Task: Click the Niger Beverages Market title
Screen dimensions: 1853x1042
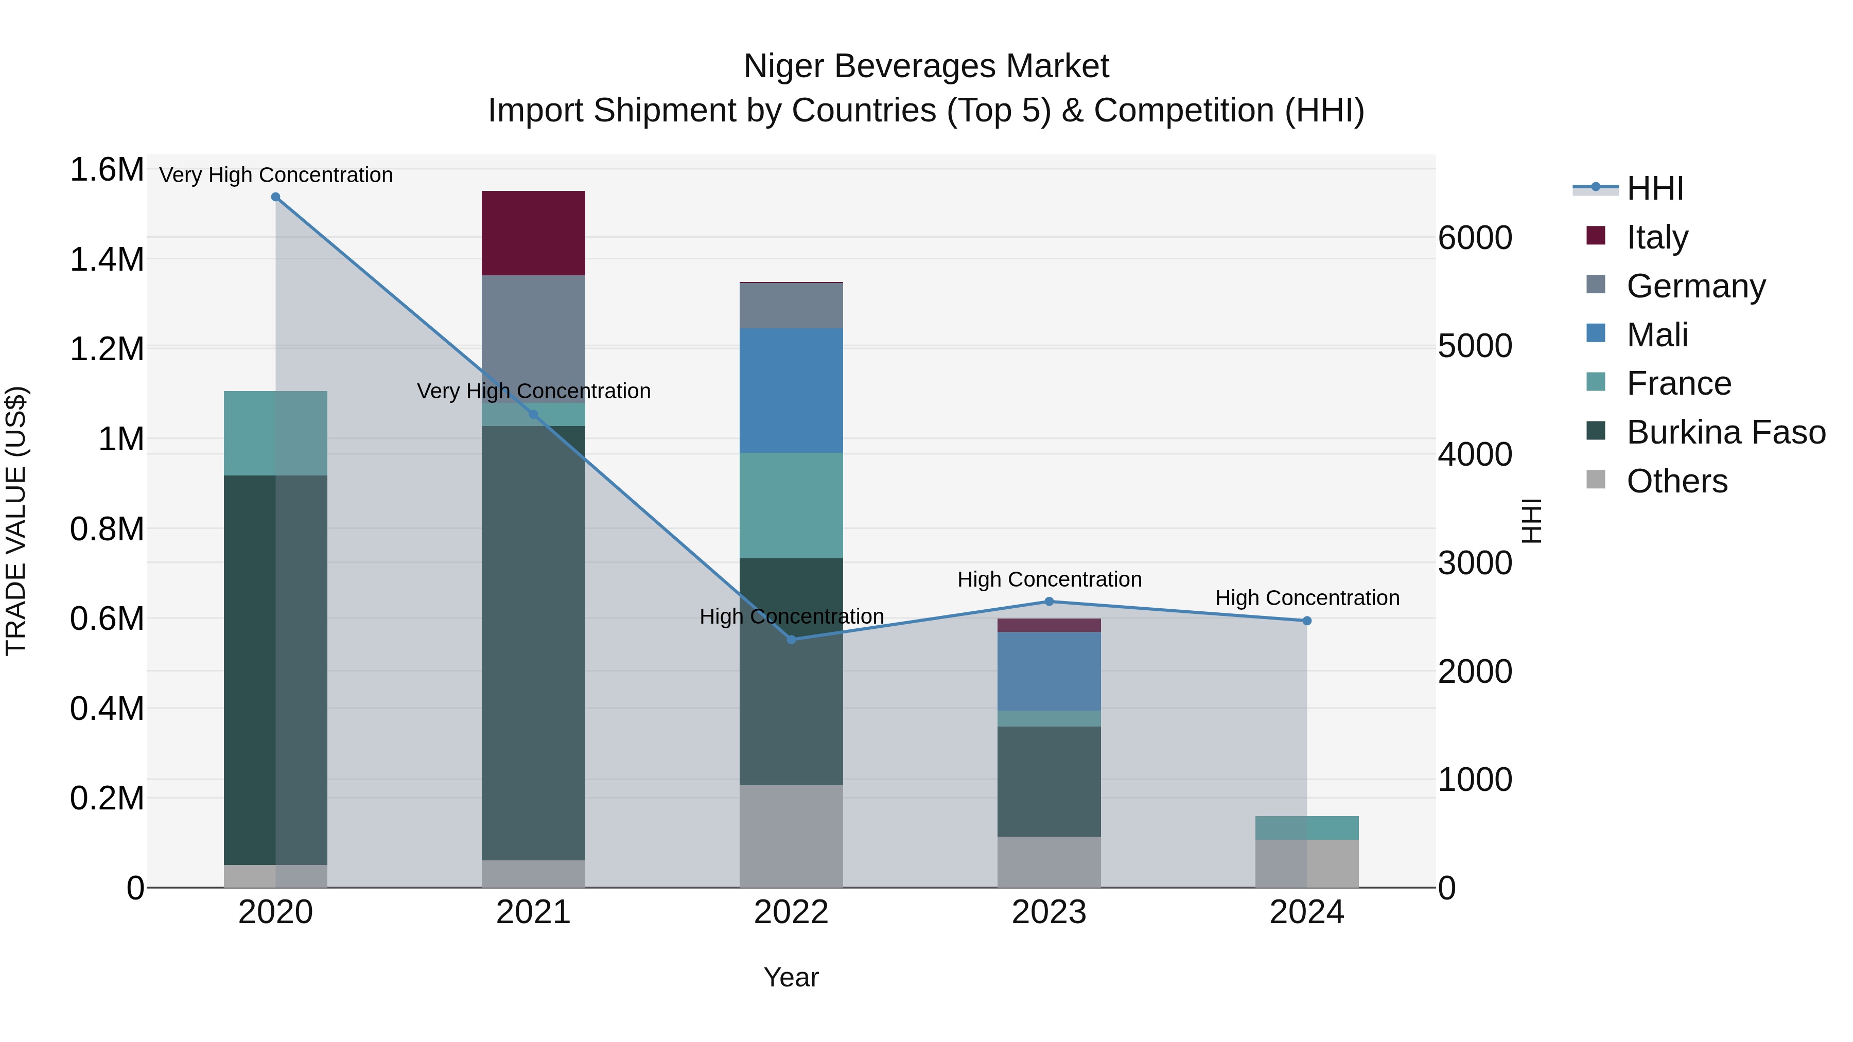Action: pos(926,66)
